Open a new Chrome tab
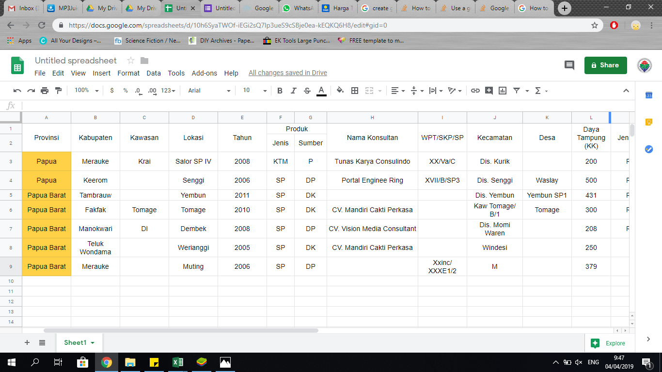The height and width of the screenshot is (372, 662). (565, 8)
